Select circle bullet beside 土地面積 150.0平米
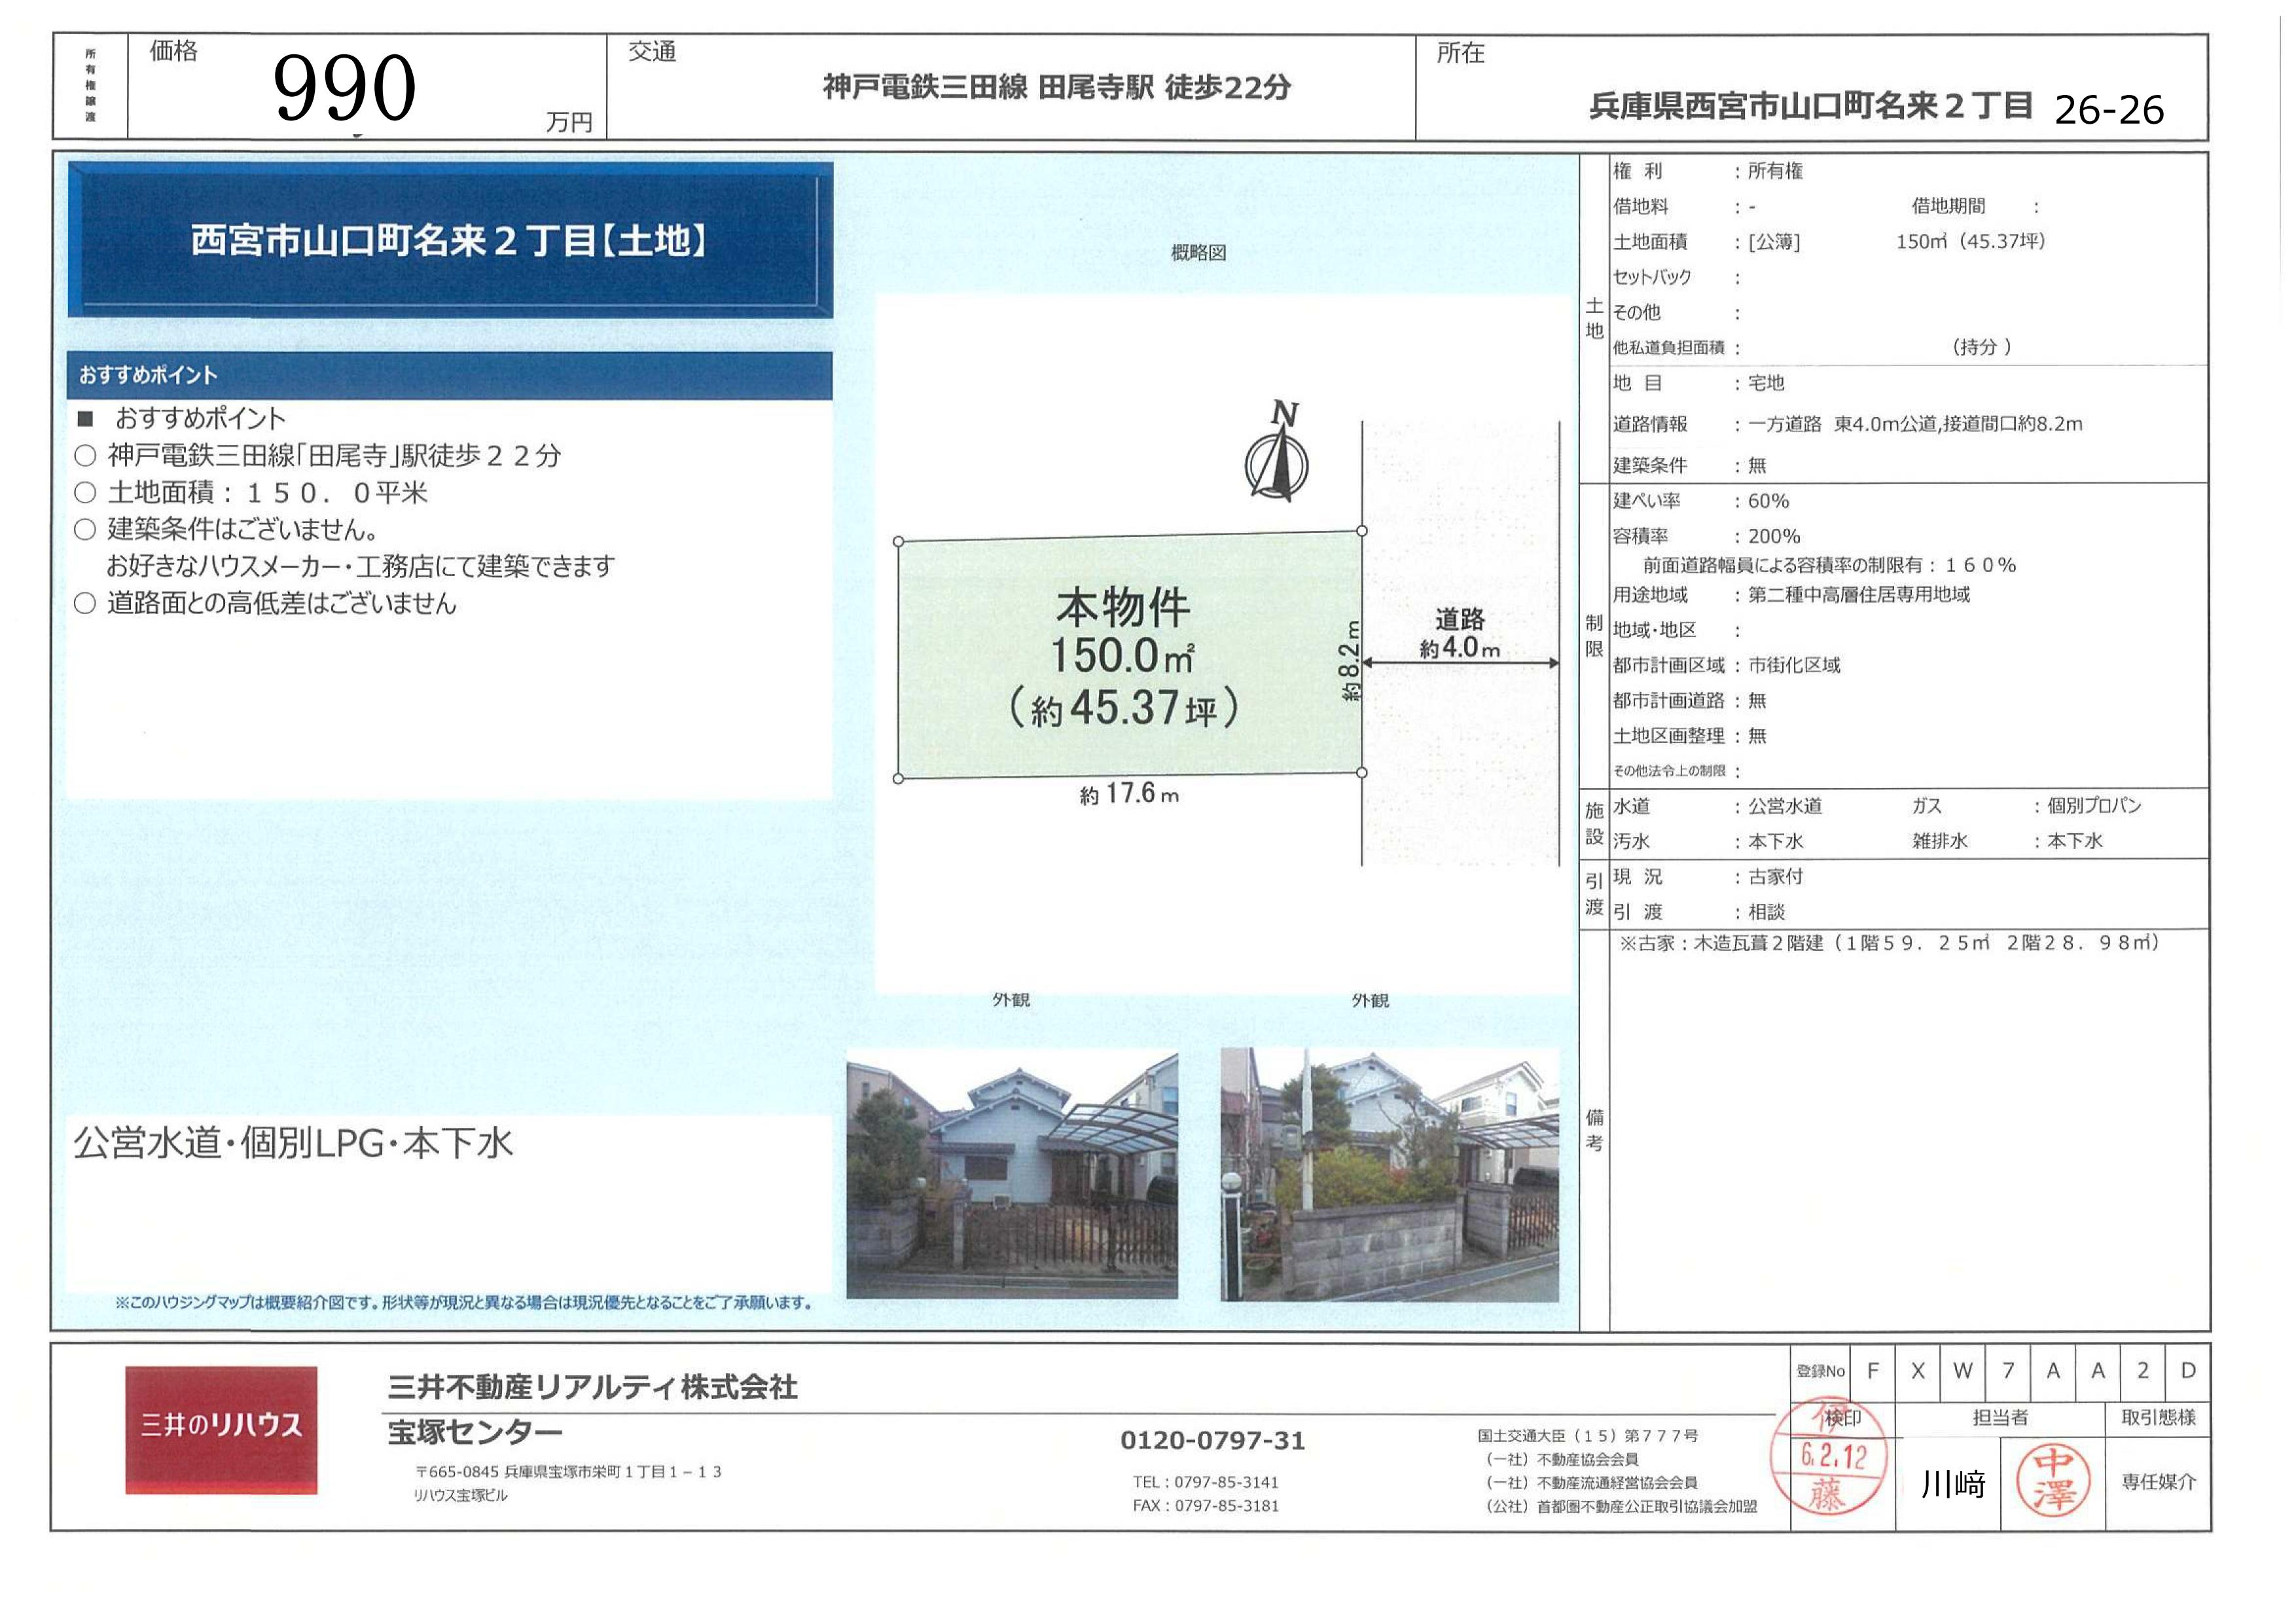The width and height of the screenshot is (2296, 1624). pos(86,493)
